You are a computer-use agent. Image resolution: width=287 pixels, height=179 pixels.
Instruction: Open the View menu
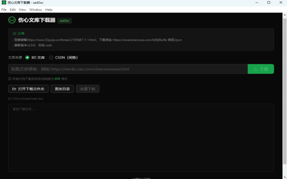(x=22, y=10)
